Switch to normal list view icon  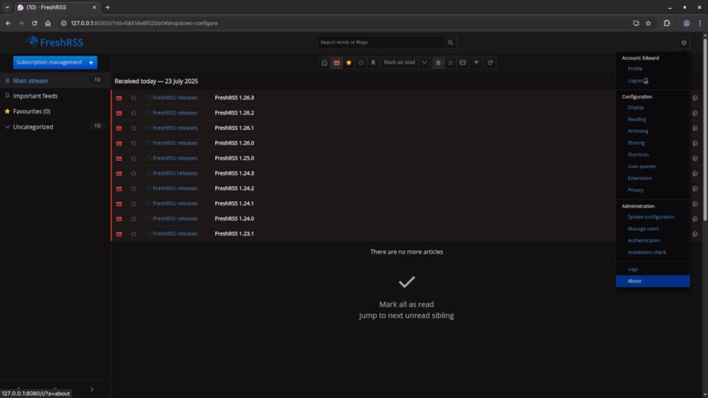(438, 63)
